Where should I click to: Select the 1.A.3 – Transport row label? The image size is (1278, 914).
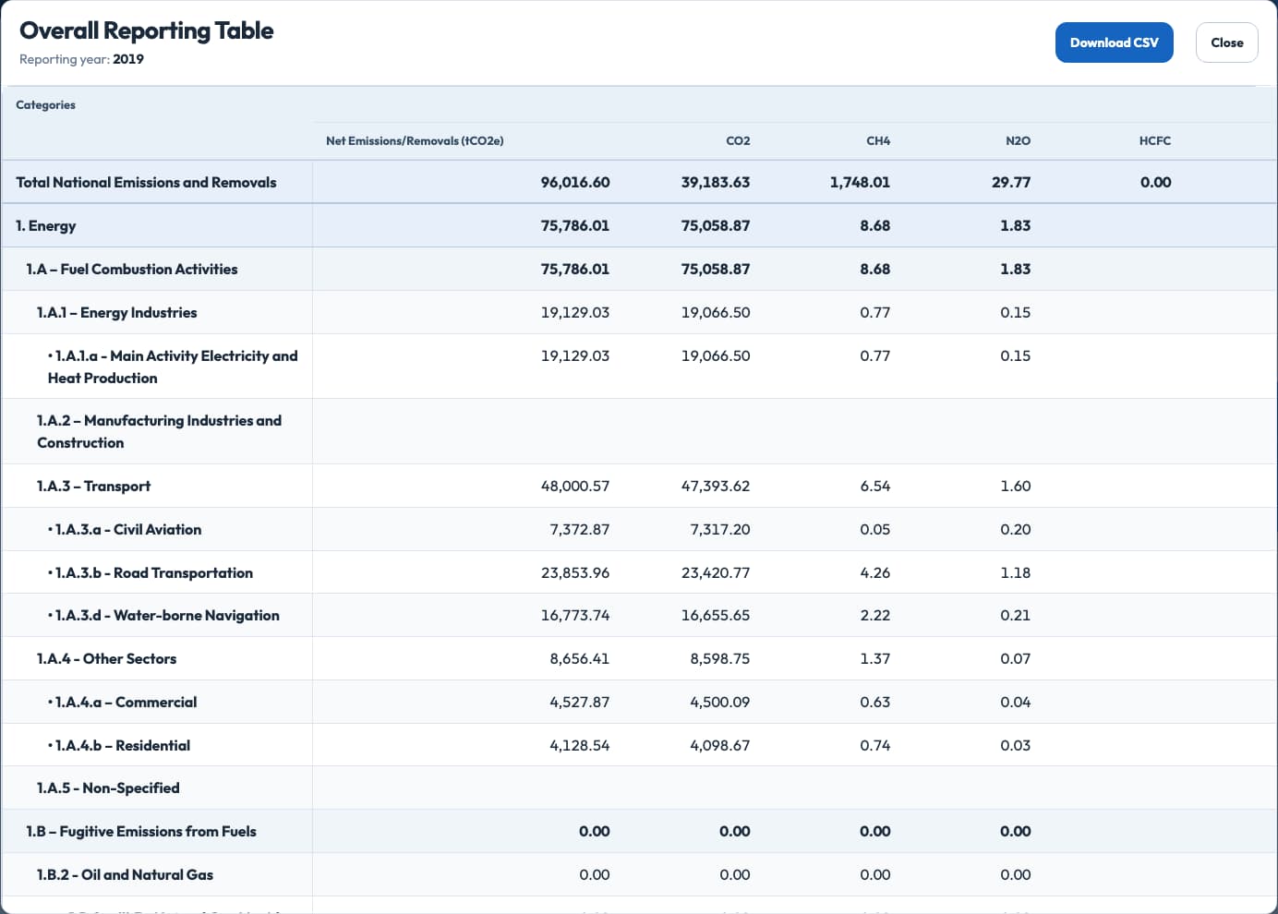93,486
